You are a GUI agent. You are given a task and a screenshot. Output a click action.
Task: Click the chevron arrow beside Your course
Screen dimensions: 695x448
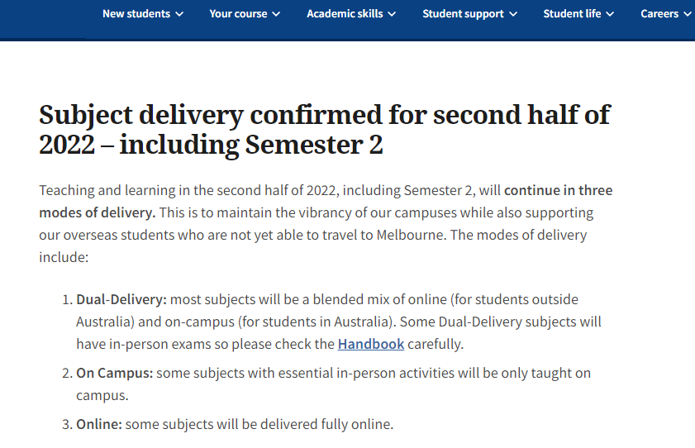pos(276,14)
